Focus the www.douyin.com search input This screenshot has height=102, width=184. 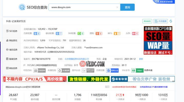[85, 7]
